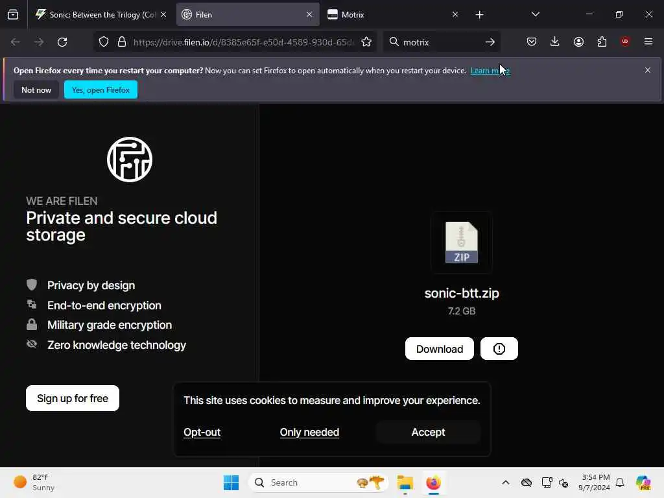The height and width of the screenshot is (498, 664).
Task: Open the notifications bell
Action: (x=620, y=482)
